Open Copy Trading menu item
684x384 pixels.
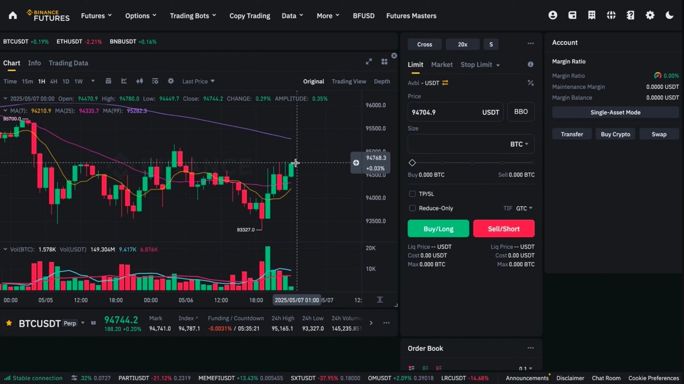[250, 15]
